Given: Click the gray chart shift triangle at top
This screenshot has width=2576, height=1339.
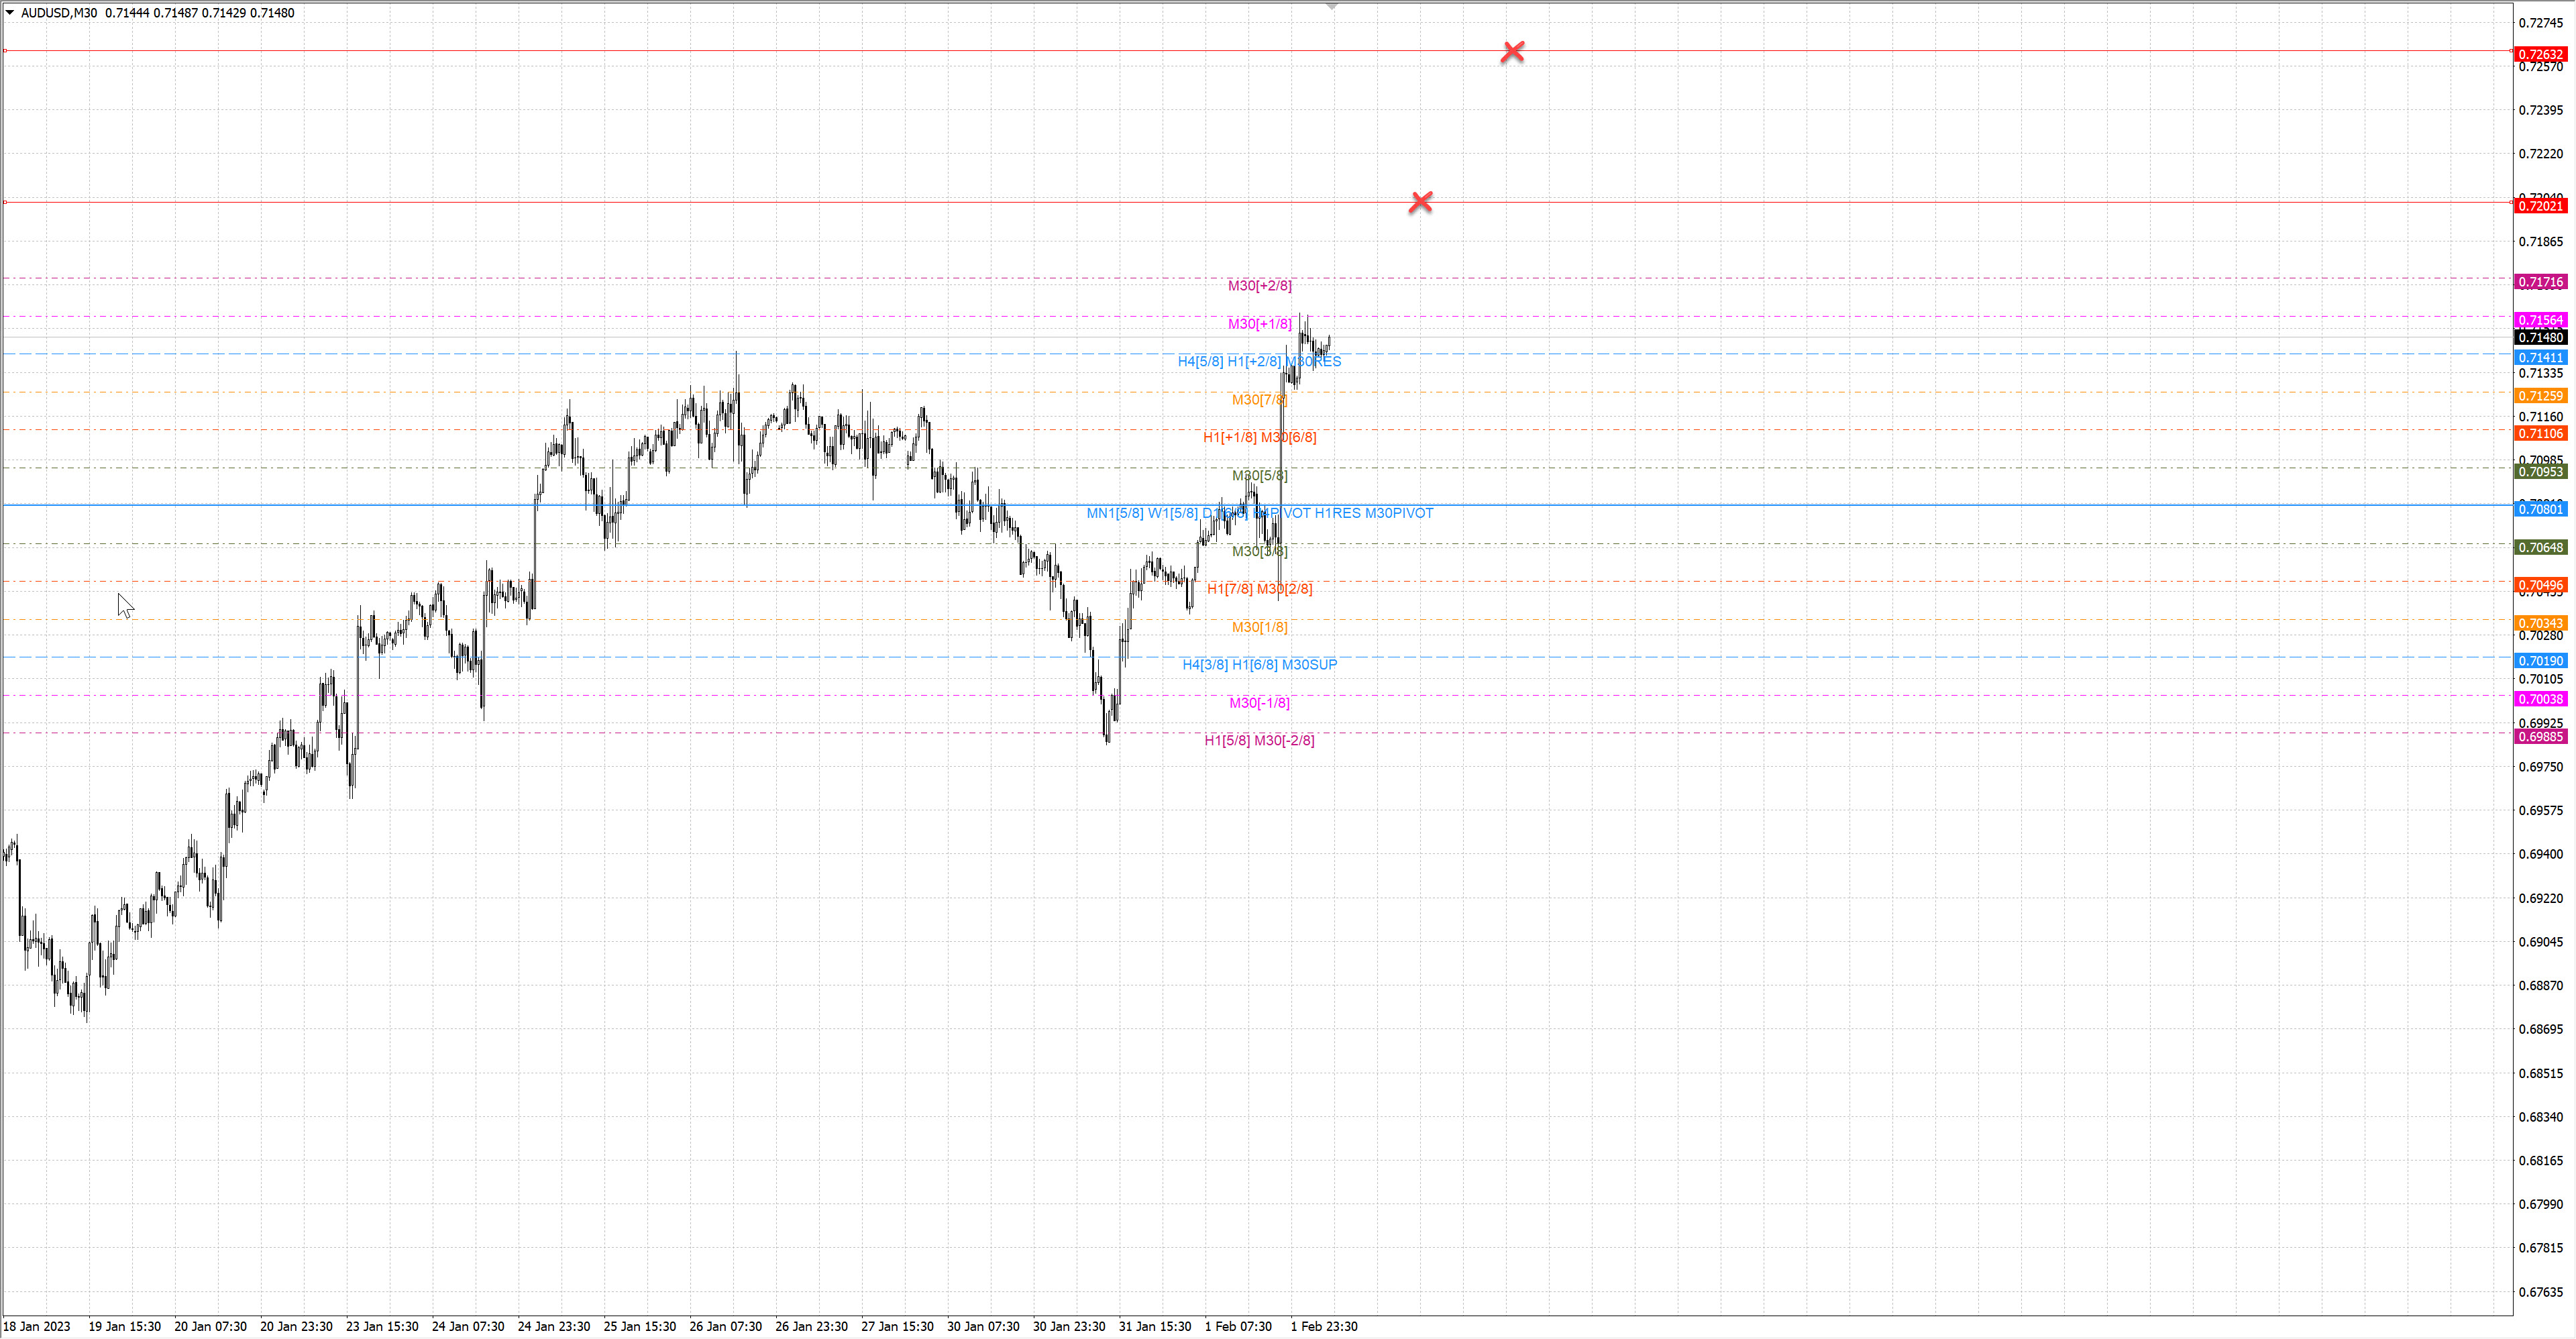Looking at the screenshot, I should 1331,7.
